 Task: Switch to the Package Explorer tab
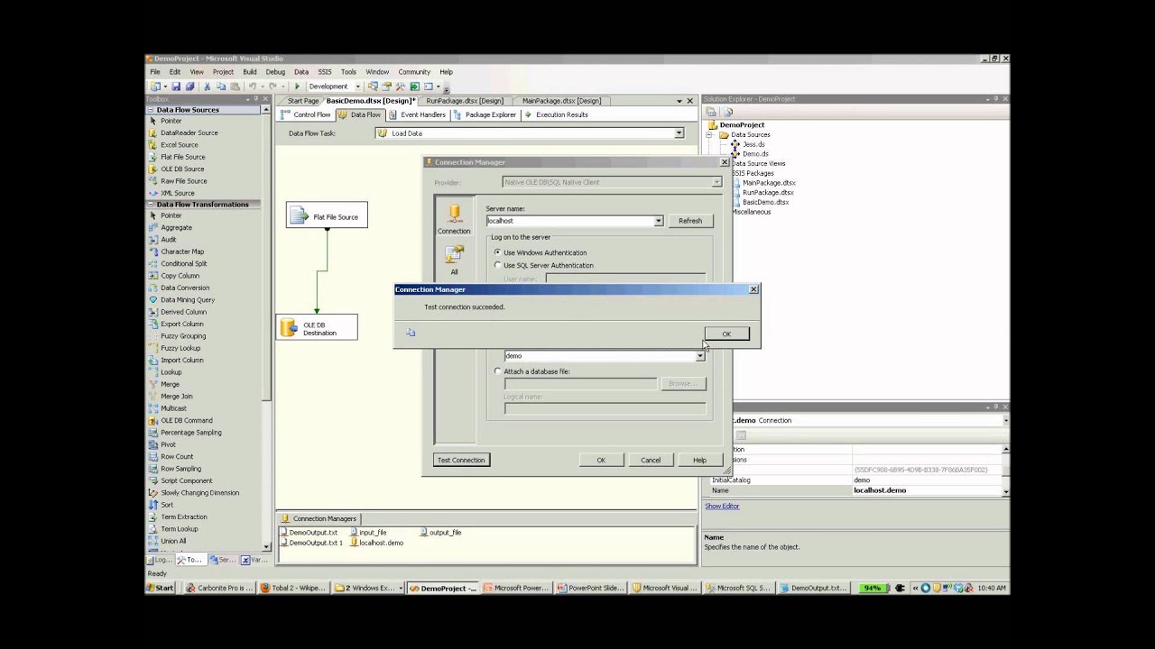tap(485, 115)
